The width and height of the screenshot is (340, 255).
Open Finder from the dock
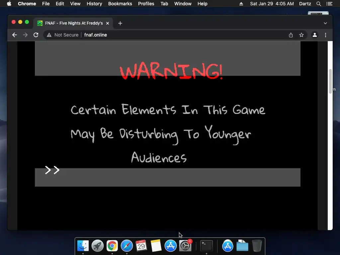(83, 246)
